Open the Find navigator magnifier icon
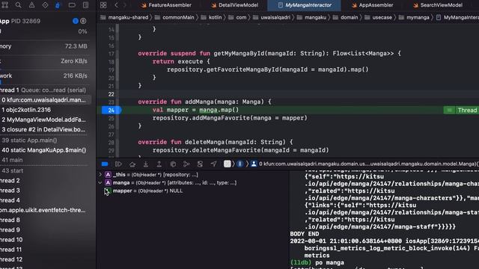This screenshot has width=479, height=269. [x=18, y=5]
